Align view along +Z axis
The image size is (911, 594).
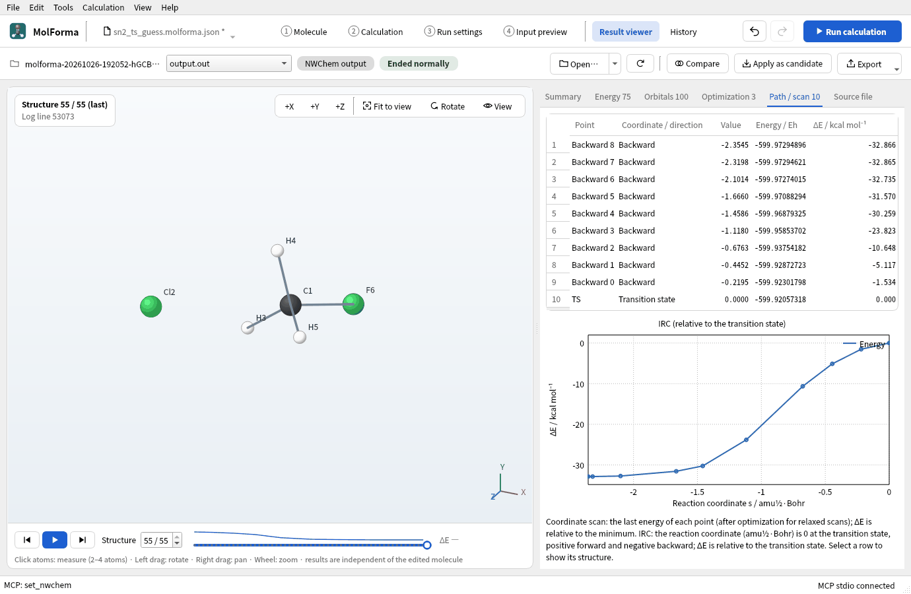[x=340, y=106]
